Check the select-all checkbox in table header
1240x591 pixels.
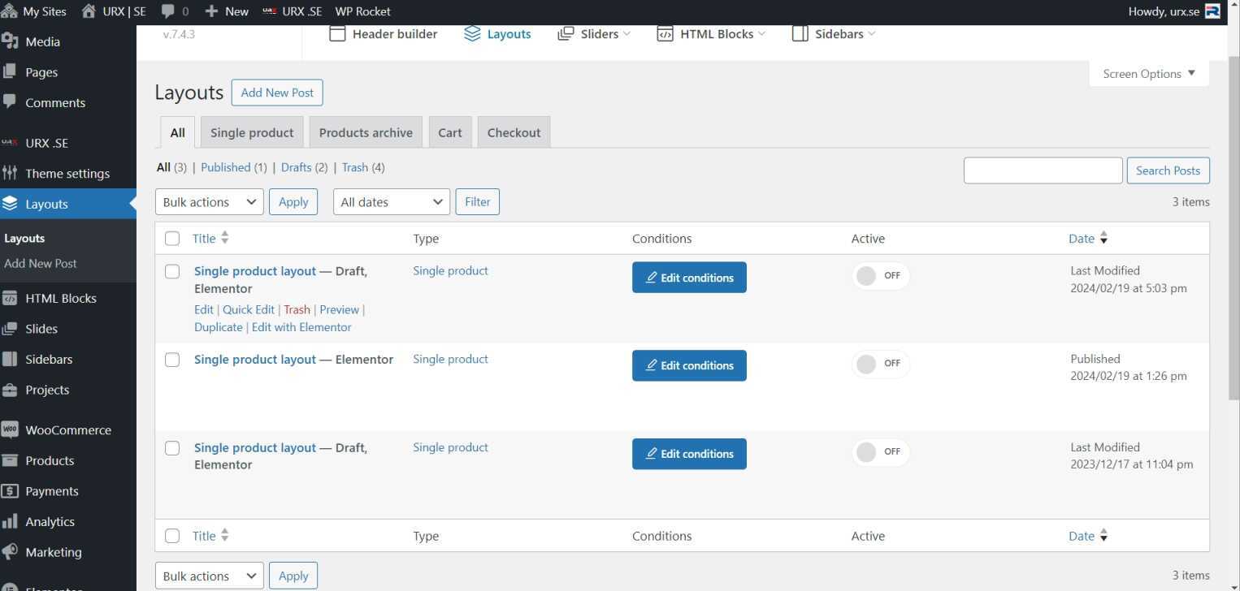172,239
